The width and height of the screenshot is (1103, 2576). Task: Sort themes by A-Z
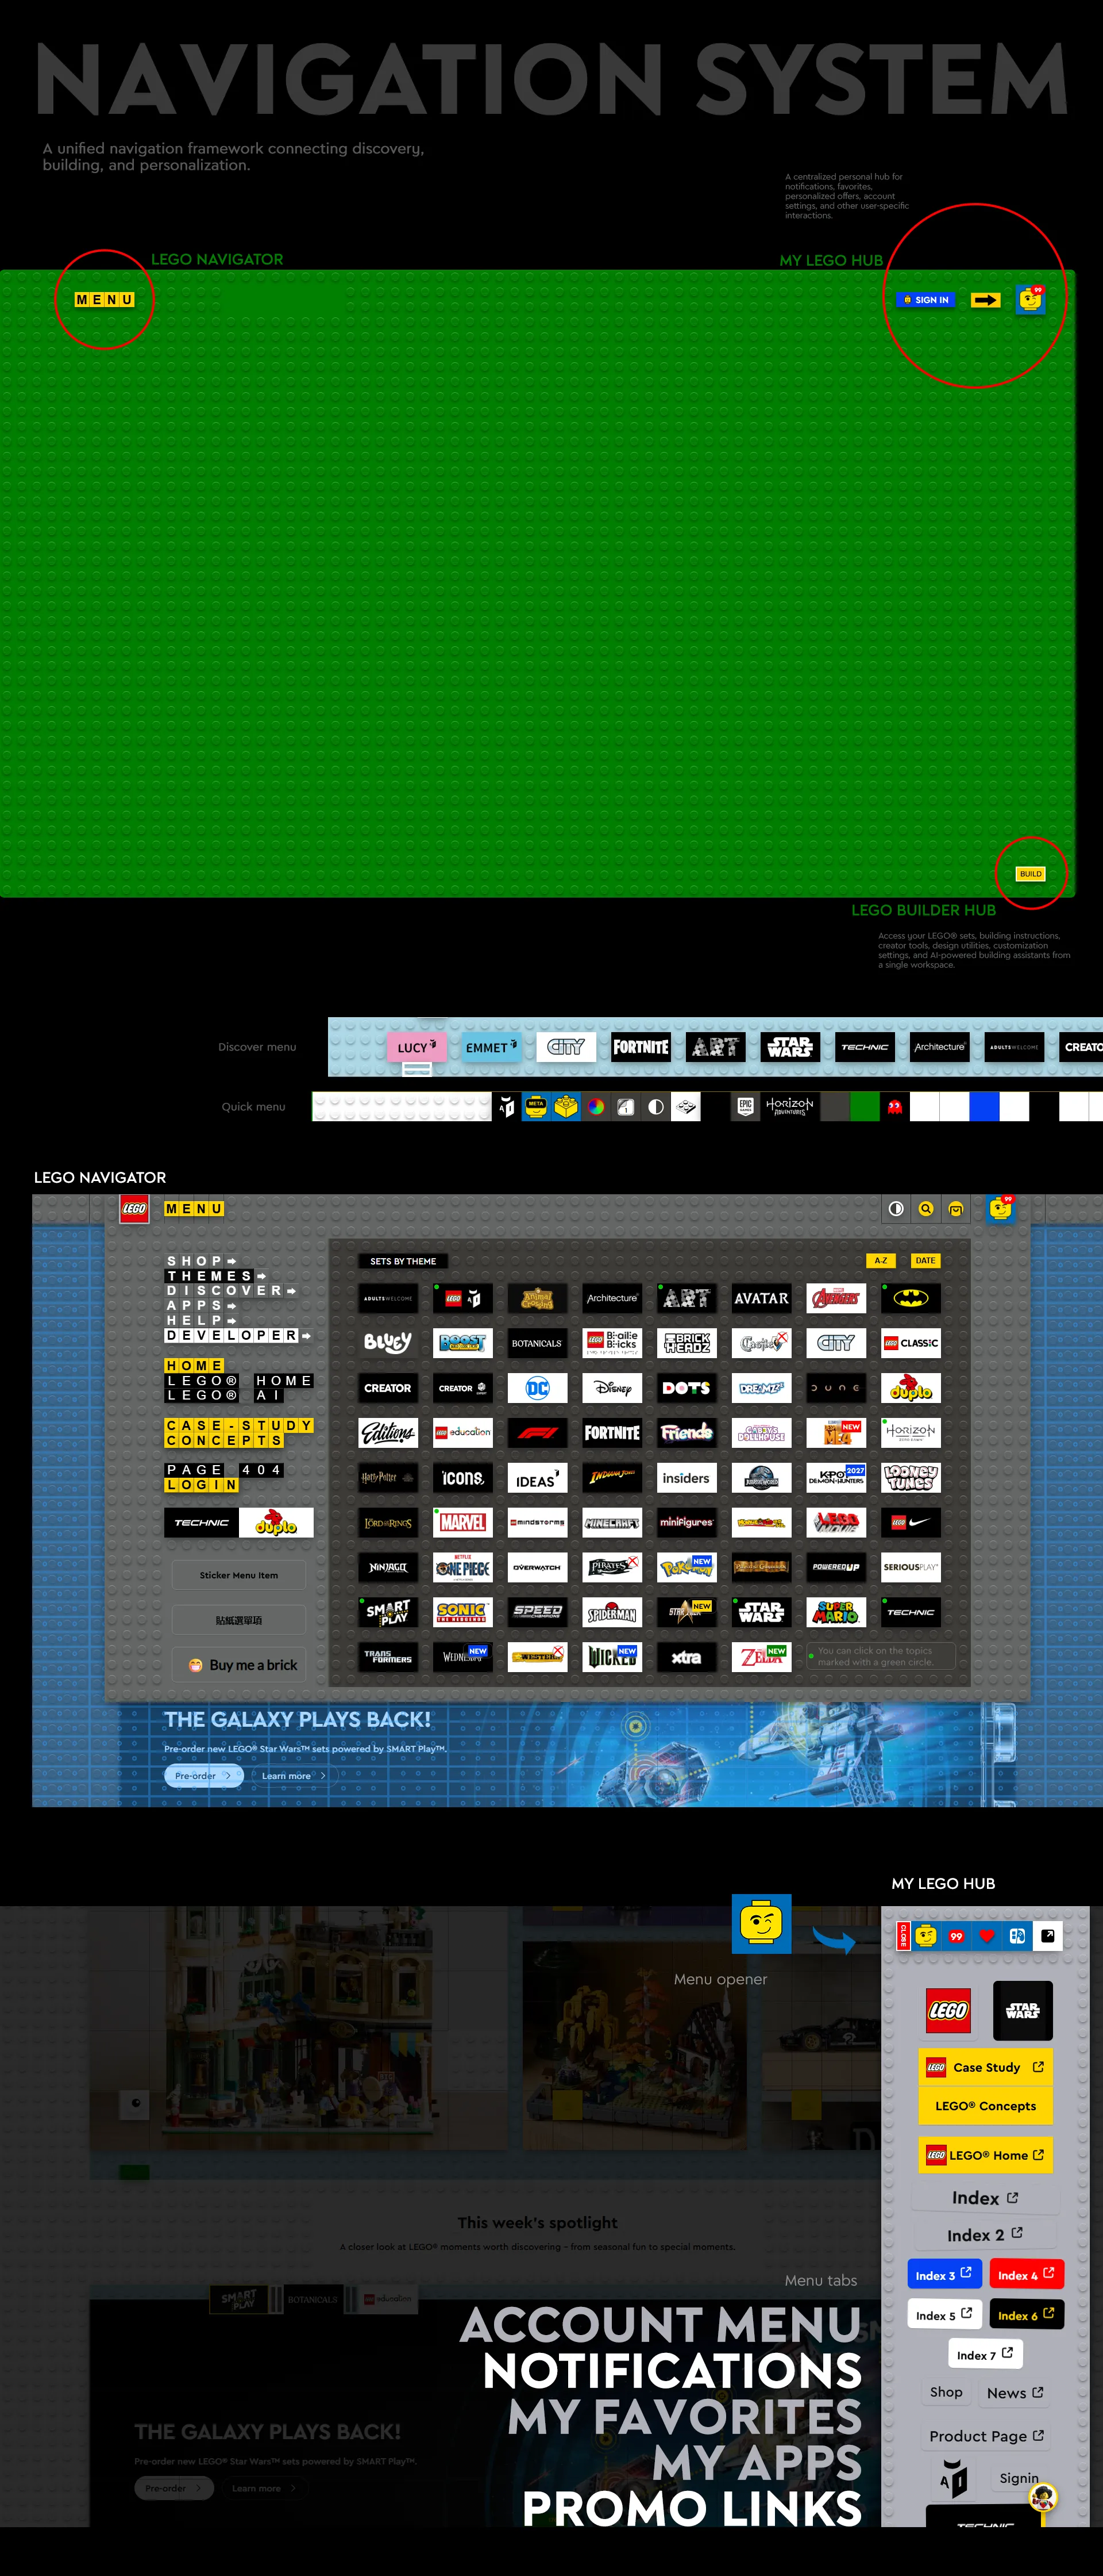click(880, 1261)
